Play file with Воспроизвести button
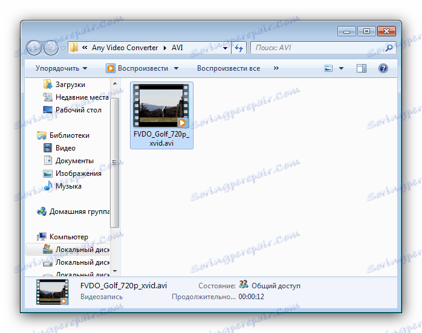422x333 pixels. (137, 68)
